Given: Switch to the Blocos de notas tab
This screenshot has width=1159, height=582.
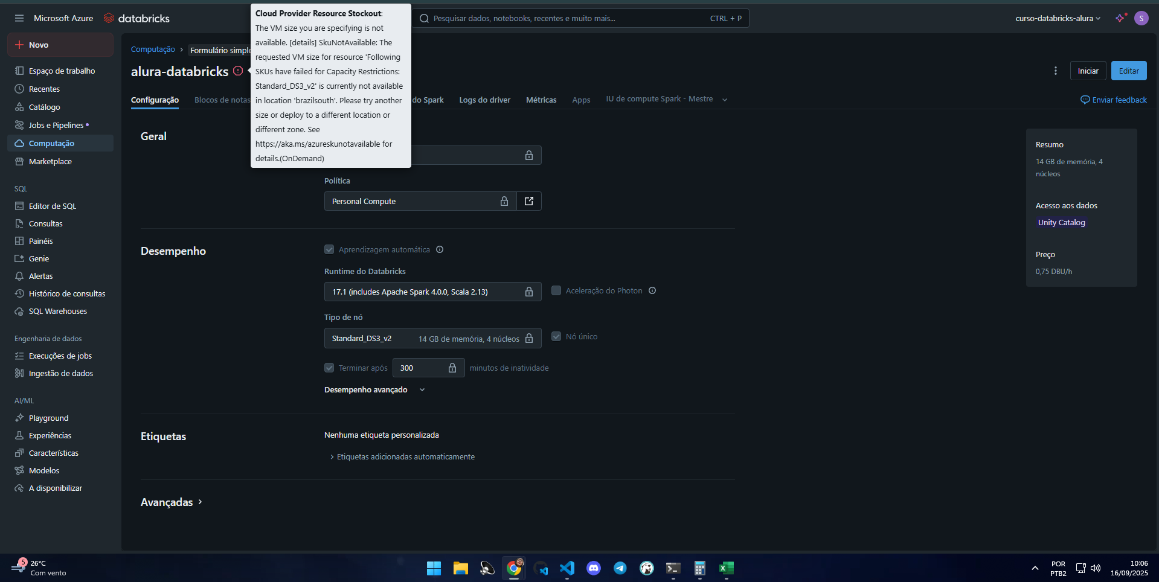Looking at the screenshot, I should (222, 100).
